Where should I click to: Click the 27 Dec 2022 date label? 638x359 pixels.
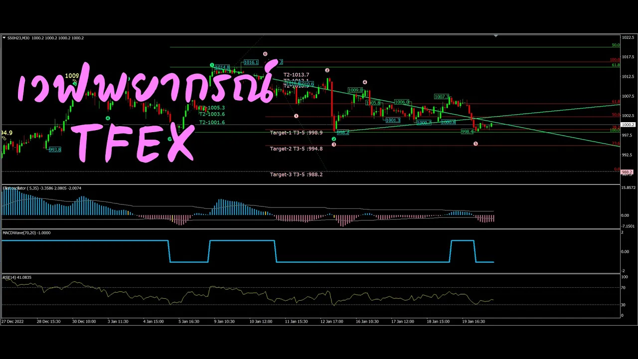tap(12, 322)
